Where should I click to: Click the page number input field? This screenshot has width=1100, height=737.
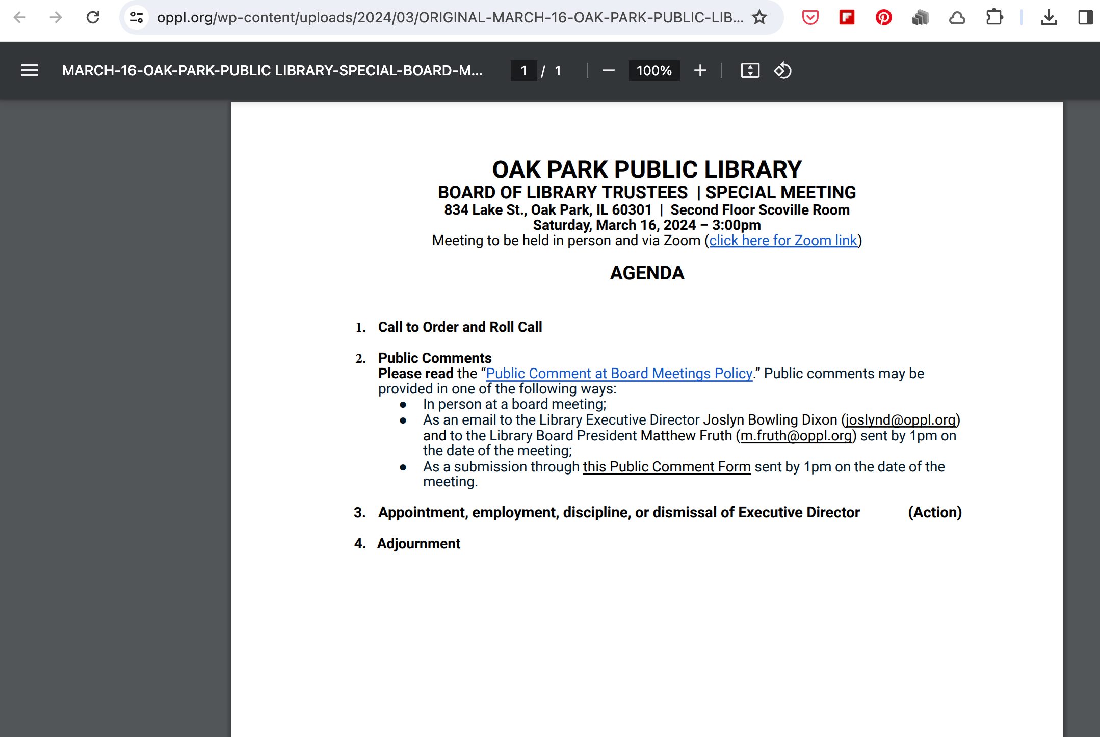523,70
